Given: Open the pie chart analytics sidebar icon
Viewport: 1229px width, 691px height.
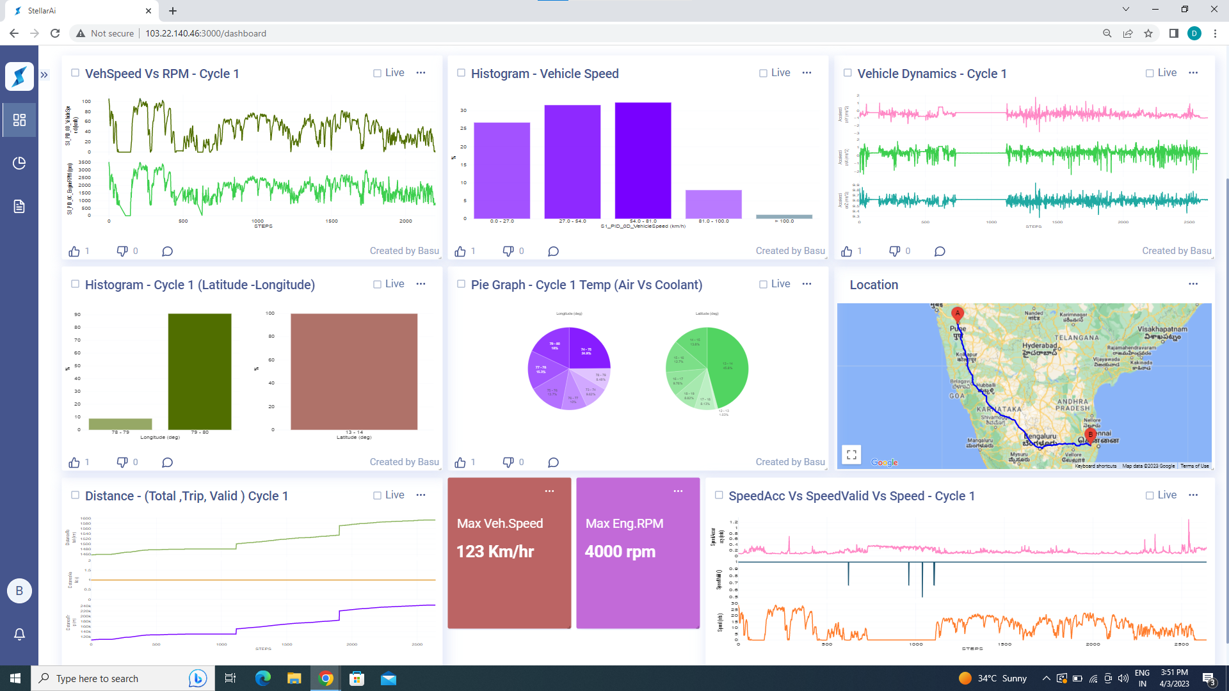Looking at the screenshot, I should [x=19, y=163].
